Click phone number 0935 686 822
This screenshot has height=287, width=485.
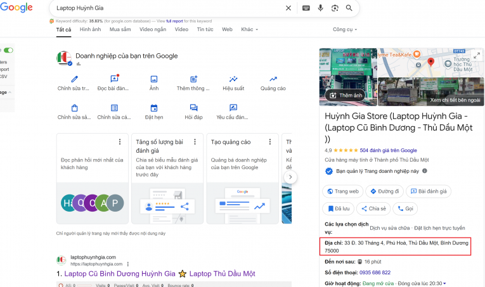(x=375, y=272)
